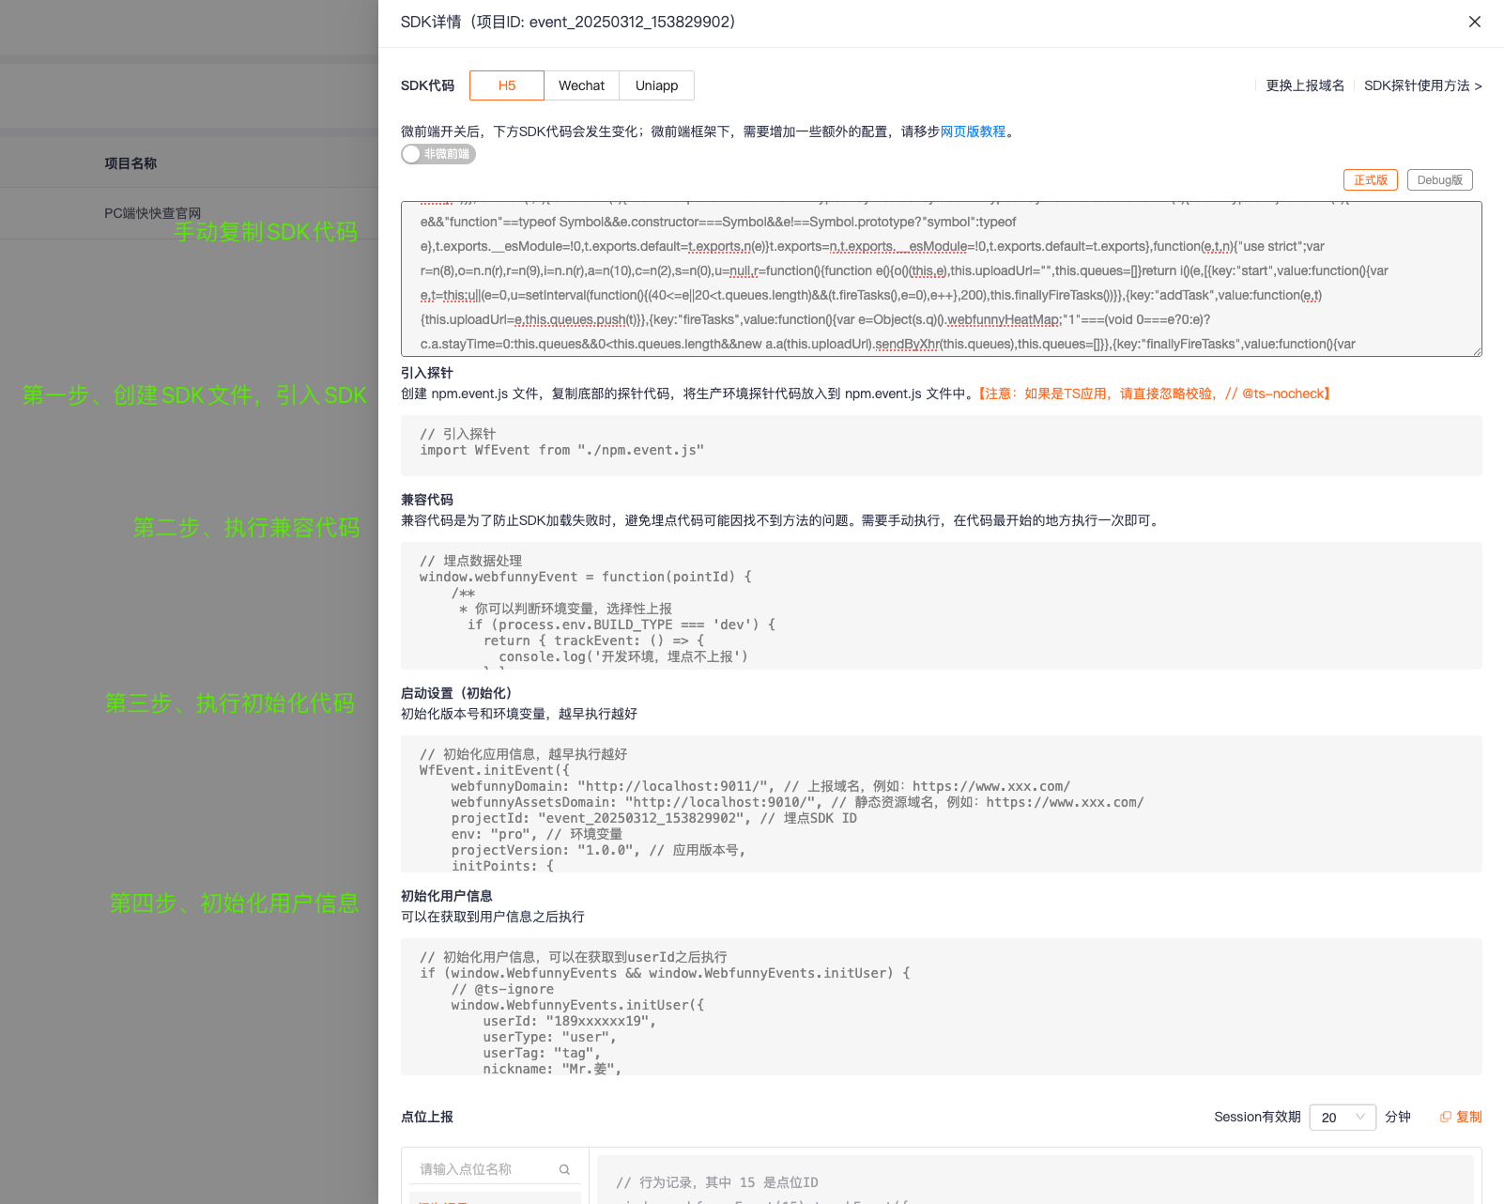Screen dimensions: 1504x1204
Task: Select the PC端快快查官网 project row
Action: (x=153, y=213)
